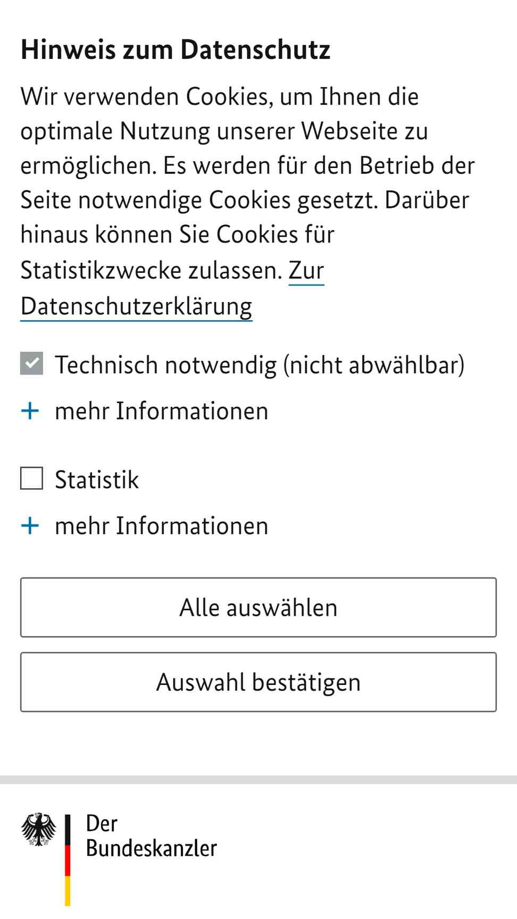Viewport: 517px width, 919px height.
Task: Open the Zur Datenschutzerklärung link
Action: 172,288
